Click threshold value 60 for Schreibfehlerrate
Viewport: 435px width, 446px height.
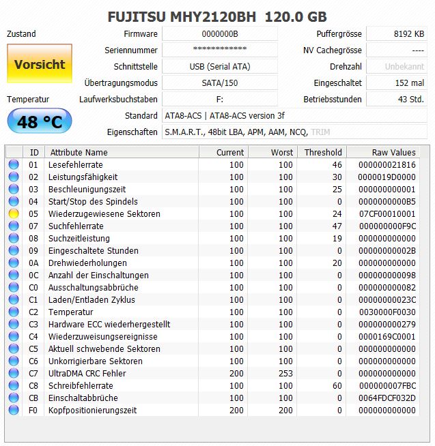click(337, 386)
